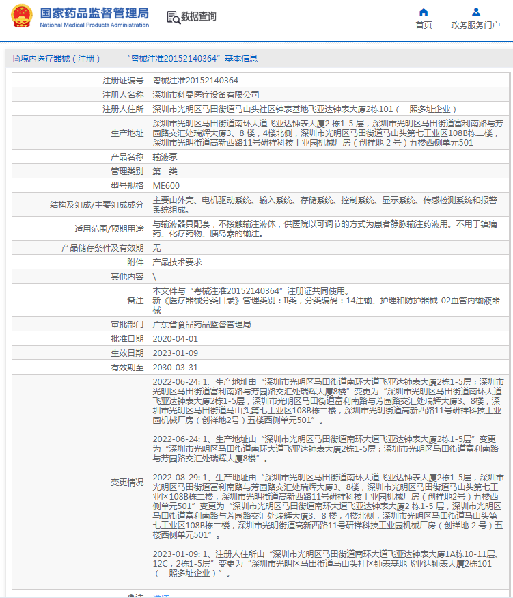Click the 产品储存条件及有效期 label
The height and width of the screenshot is (598, 513).
click(x=102, y=248)
